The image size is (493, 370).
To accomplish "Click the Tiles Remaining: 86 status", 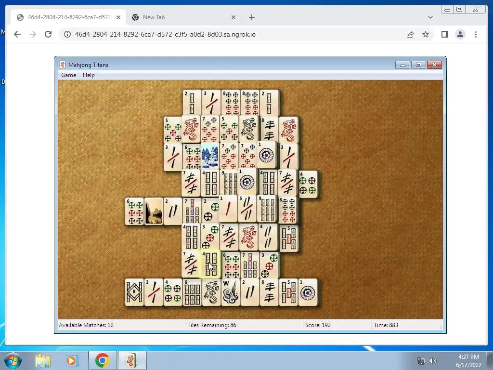I will click(212, 325).
